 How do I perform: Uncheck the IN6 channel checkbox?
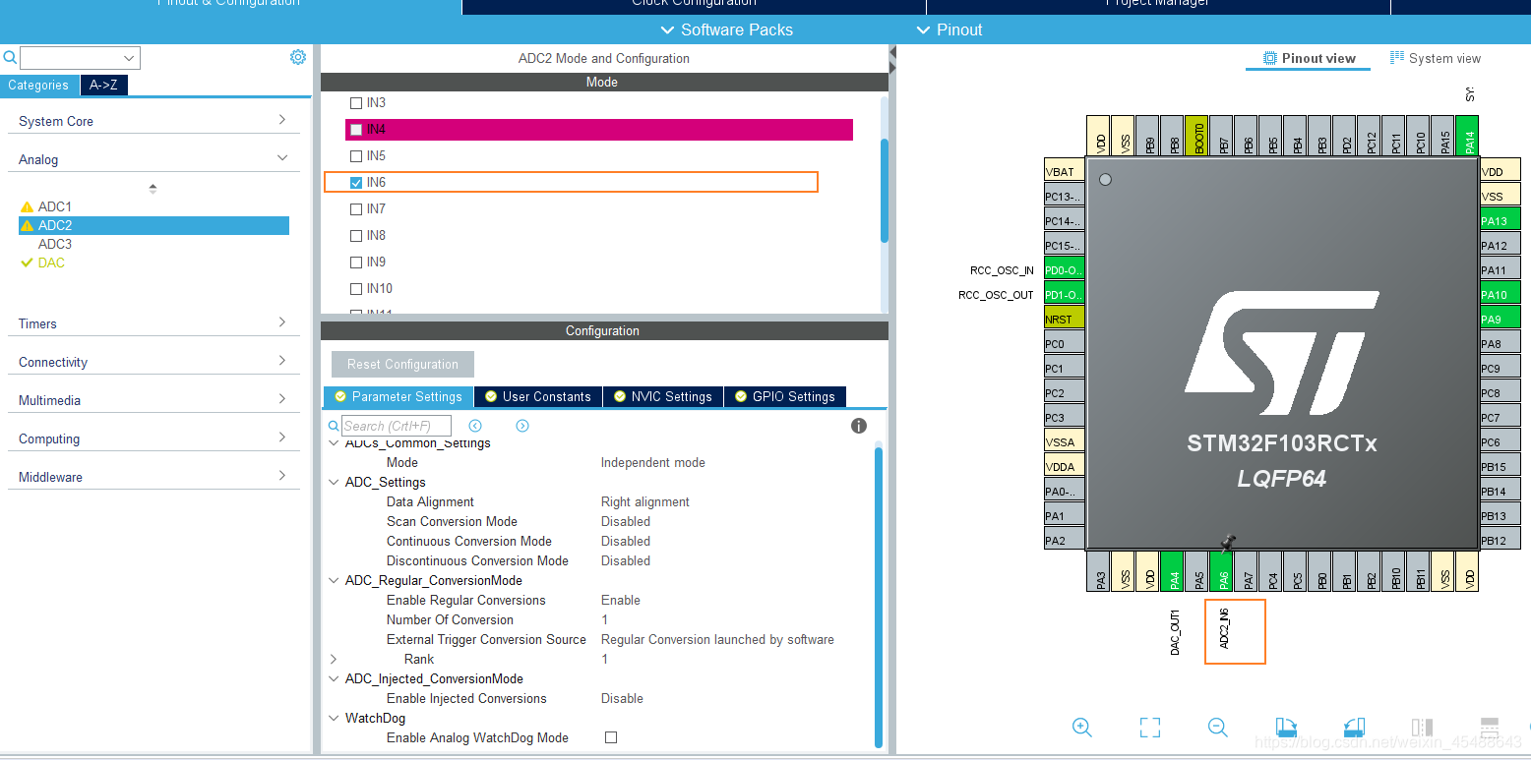tap(356, 182)
